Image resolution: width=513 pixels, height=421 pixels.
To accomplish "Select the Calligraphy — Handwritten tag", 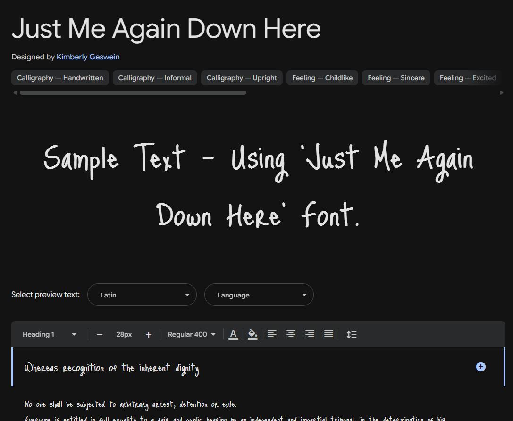I will [60, 78].
